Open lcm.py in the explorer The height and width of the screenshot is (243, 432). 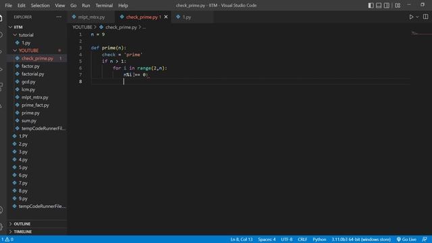pos(28,90)
